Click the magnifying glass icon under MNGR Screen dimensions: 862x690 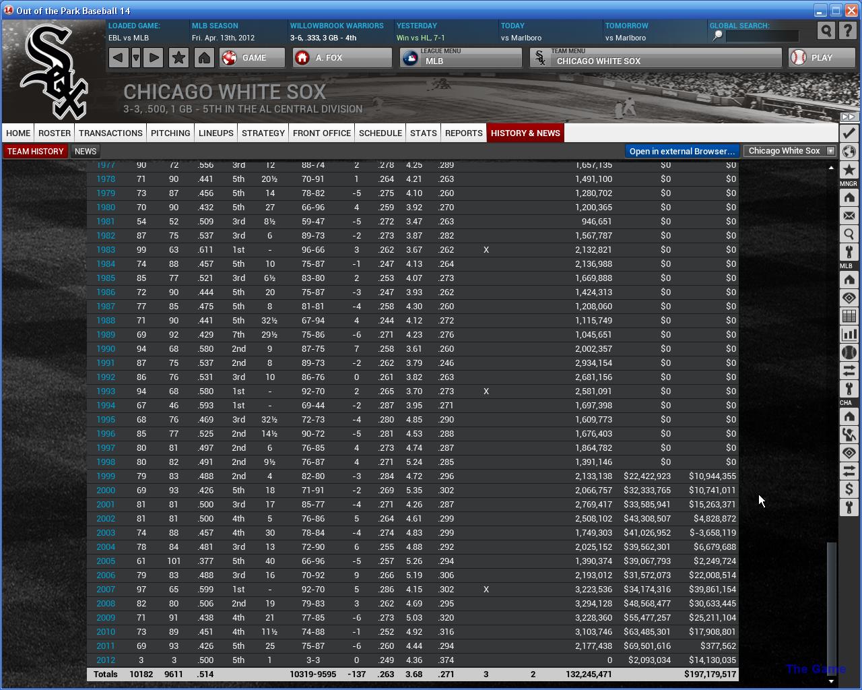849,234
